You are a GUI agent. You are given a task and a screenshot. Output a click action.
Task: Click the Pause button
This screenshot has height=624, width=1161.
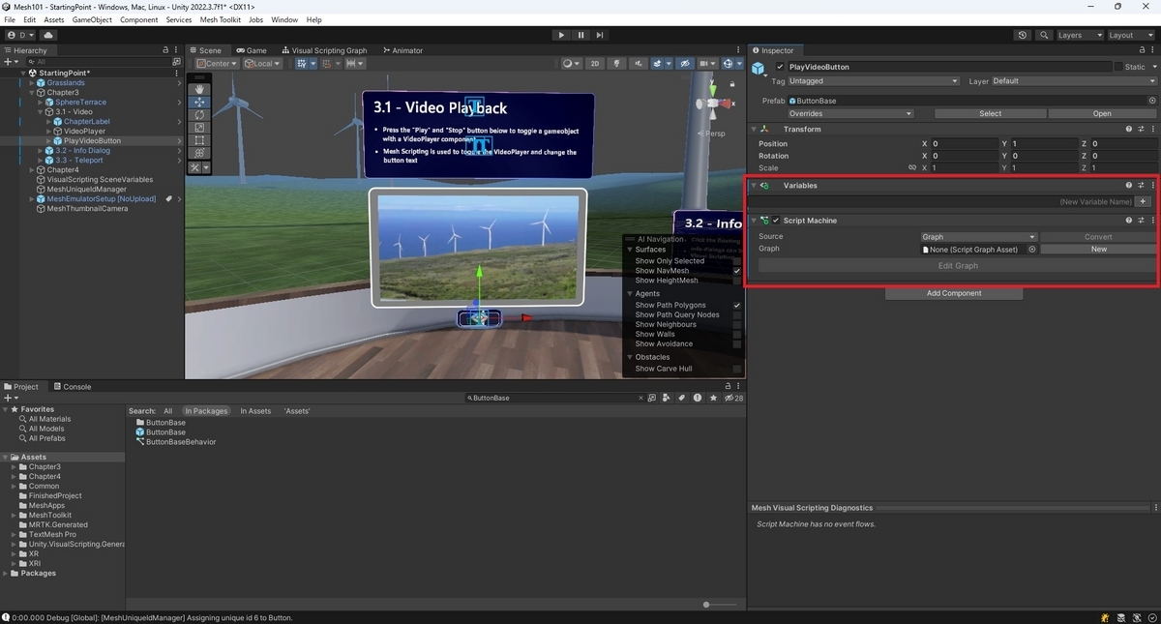pos(580,35)
